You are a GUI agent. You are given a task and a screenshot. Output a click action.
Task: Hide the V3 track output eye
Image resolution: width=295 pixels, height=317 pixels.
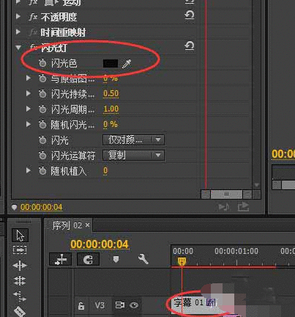point(134,305)
